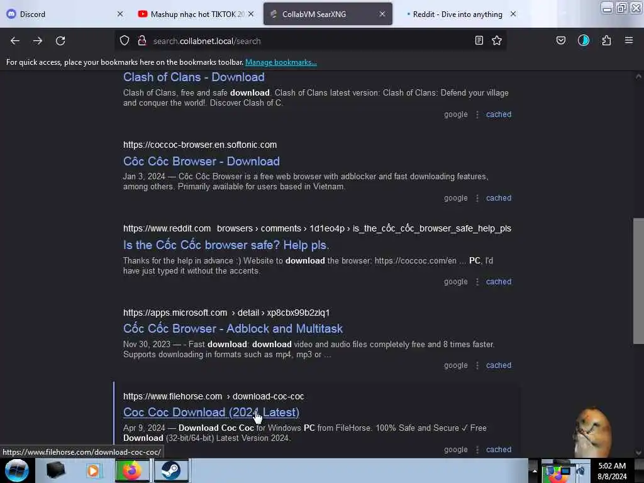Open the extensions puzzle-piece icon
This screenshot has width=644, height=483.
coord(606,40)
